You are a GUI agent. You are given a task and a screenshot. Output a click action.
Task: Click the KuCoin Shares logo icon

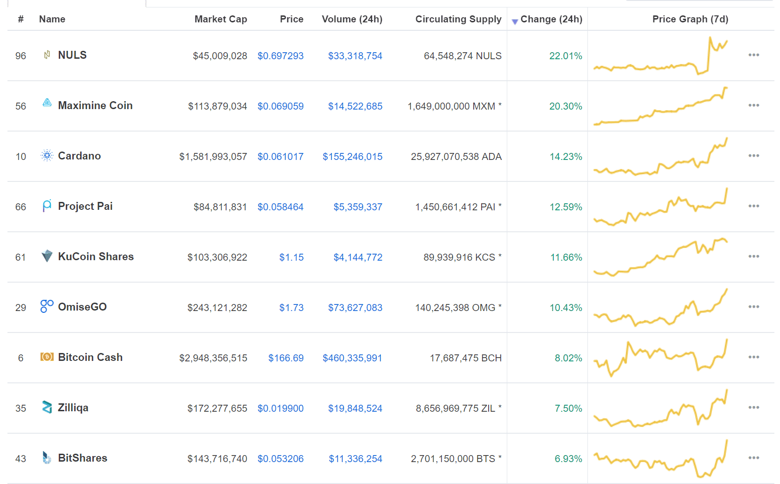click(x=47, y=256)
